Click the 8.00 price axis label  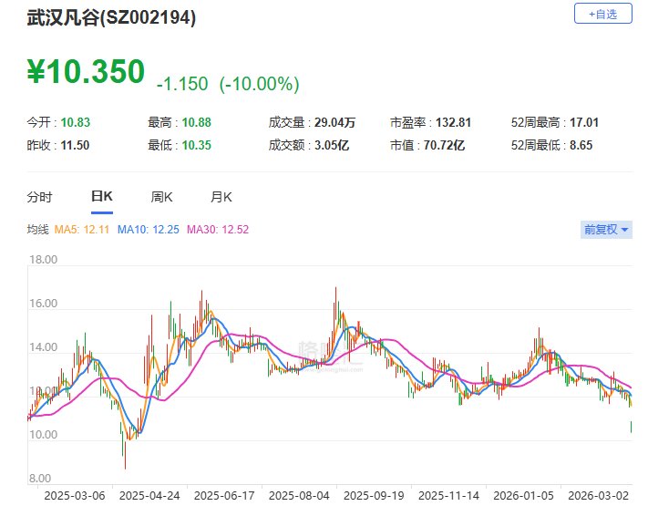click(40, 479)
